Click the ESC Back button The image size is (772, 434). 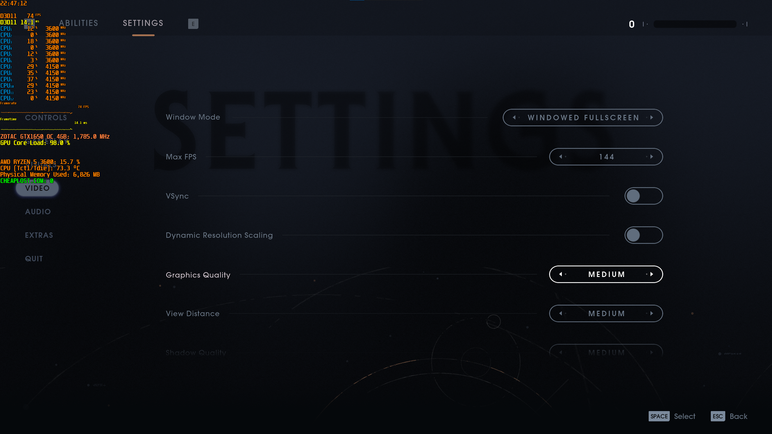pos(729,416)
